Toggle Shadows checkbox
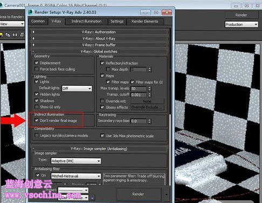Screen dimensions: 262x203 tap(37, 100)
